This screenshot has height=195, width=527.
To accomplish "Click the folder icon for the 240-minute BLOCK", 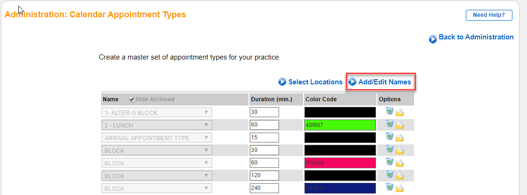I will point(400,188).
